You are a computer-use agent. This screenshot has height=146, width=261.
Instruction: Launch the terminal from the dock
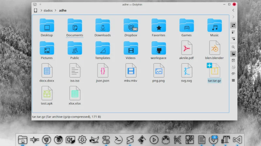118,140
